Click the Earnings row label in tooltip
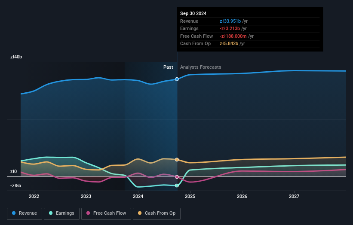 pyautogui.click(x=189, y=28)
